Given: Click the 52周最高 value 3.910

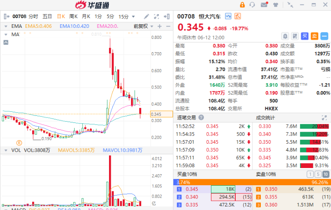Looking at the screenshot, I should pyautogui.click(x=271, y=85).
